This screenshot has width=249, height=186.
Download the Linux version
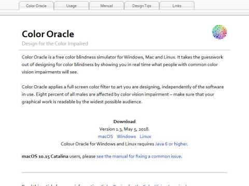click(x=145, y=136)
